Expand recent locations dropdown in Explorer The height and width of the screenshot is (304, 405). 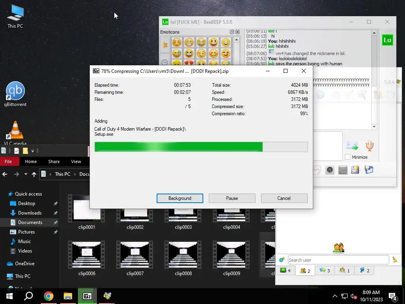click(26, 174)
